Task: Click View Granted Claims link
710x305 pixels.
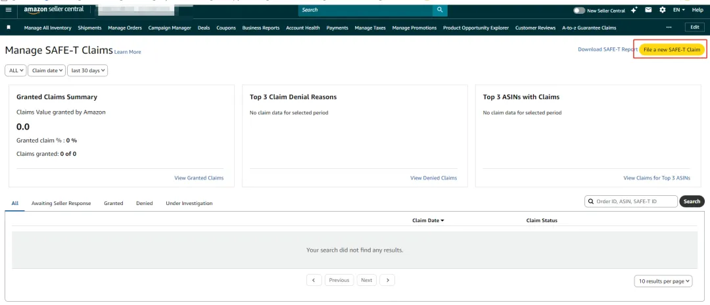Action: 199,178
